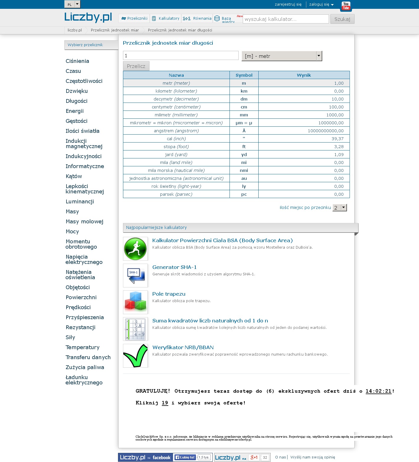419x462 pixels.
Task: Open the sum of squares grid icon
Action: 135,329
